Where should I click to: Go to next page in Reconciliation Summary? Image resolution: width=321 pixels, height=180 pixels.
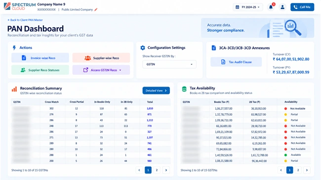point(166,170)
